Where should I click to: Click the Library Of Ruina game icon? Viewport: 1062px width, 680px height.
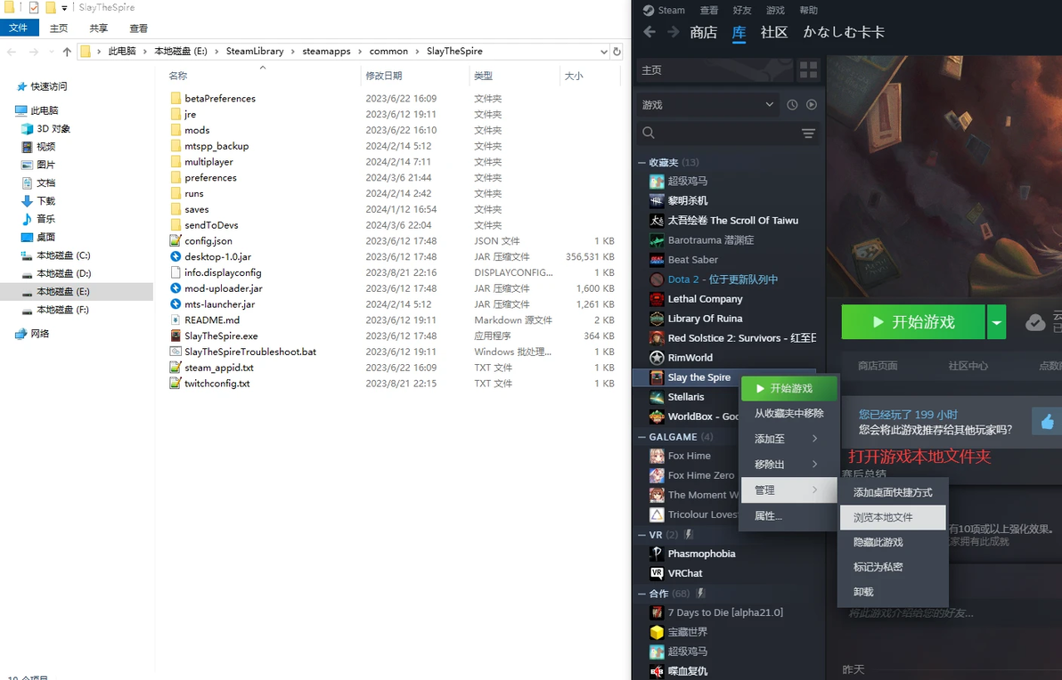pos(657,319)
